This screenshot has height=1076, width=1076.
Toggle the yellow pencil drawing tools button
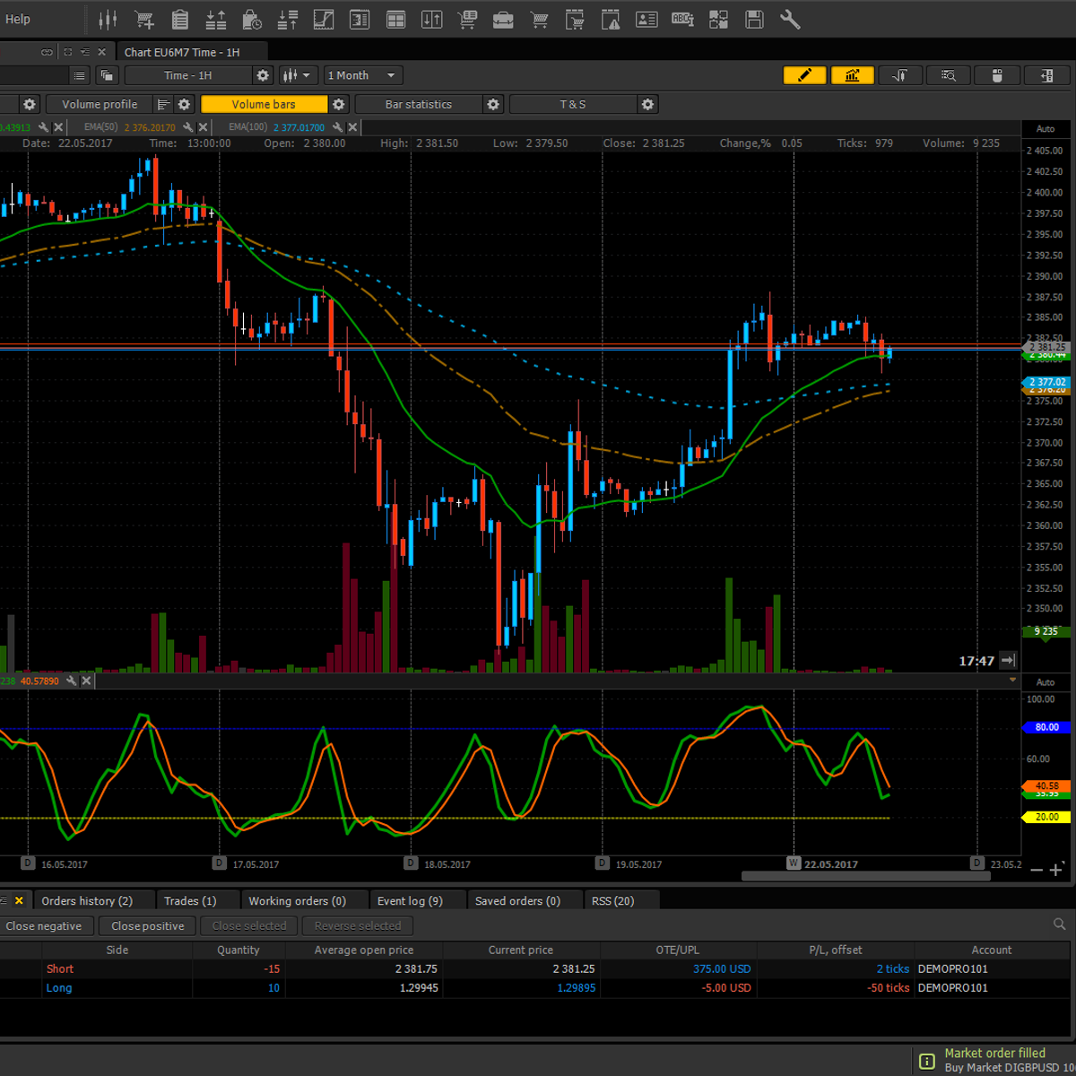tap(804, 75)
